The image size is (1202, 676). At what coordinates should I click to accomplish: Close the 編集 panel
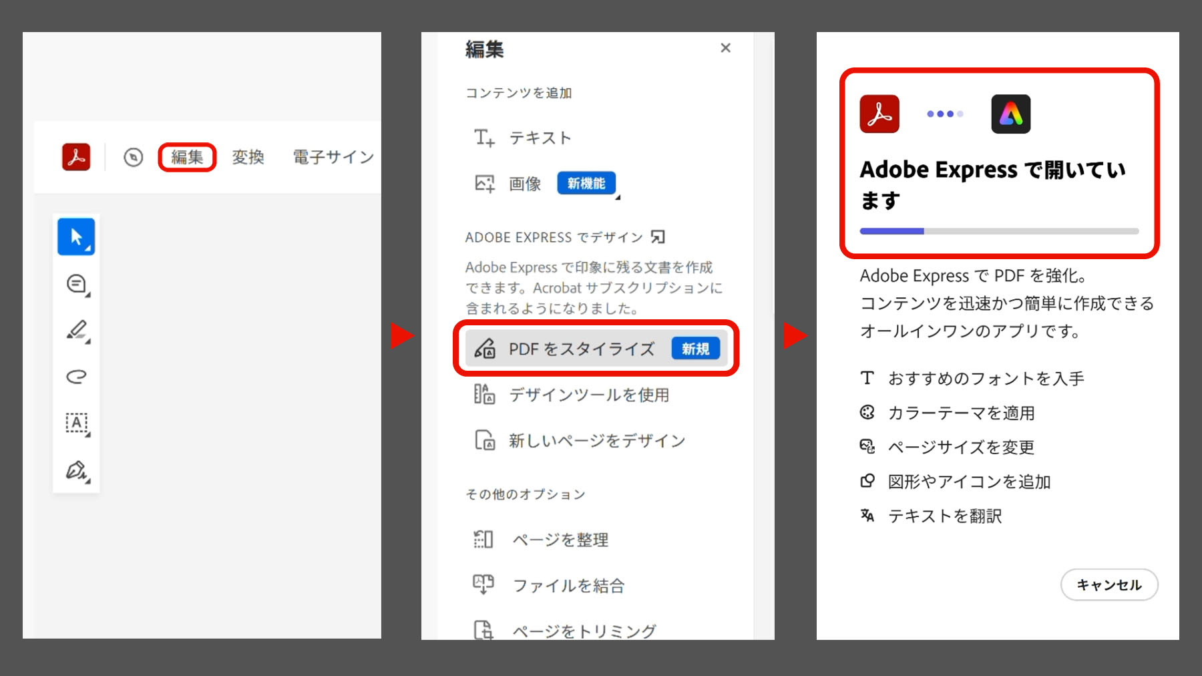click(x=726, y=48)
